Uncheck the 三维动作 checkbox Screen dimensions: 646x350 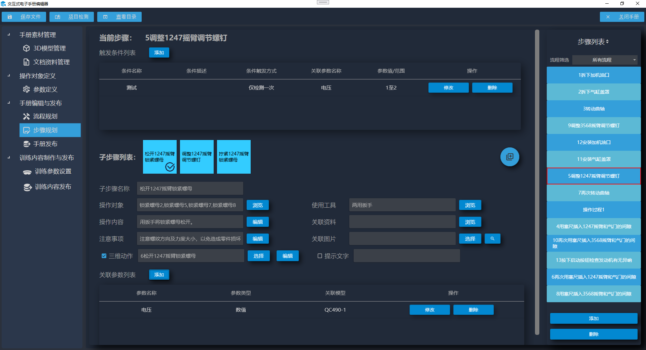click(x=104, y=256)
